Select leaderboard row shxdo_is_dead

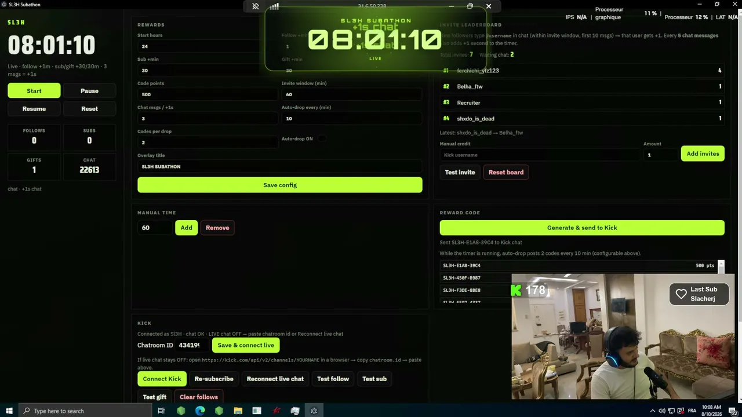582,118
